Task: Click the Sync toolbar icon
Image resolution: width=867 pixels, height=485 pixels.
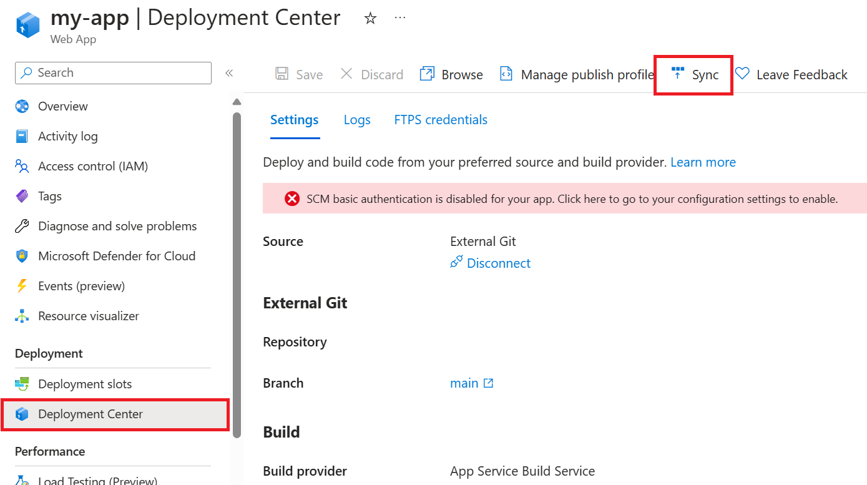Action: pos(677,74)
